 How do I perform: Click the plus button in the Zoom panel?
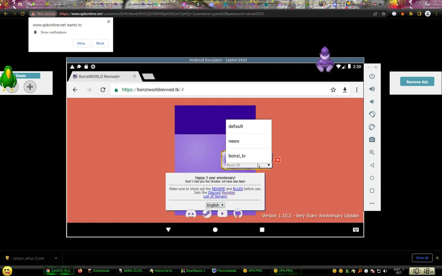(30, 87)
